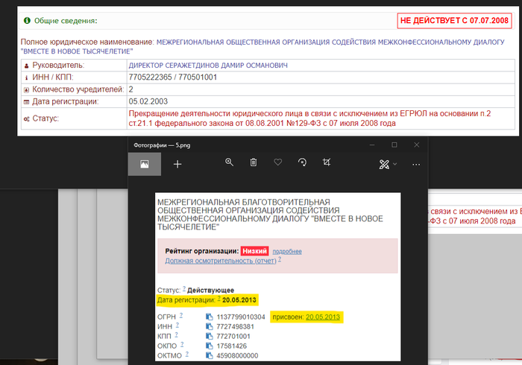Click the copy icon next to ОКТМО value
This screenshot has width=522, height=365.
(209, 355)
